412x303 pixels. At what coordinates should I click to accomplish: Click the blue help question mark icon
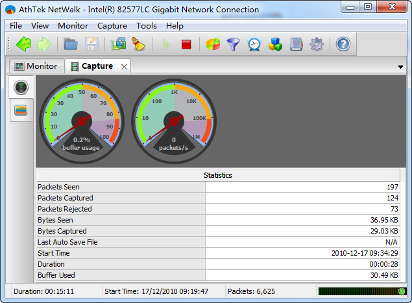[x=343, y=44]
